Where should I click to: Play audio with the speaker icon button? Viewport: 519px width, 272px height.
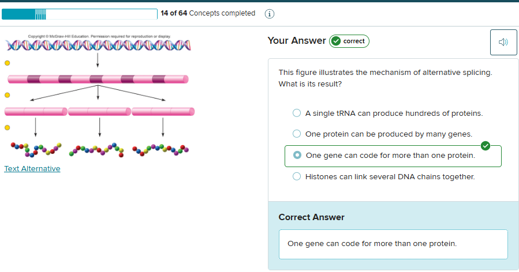coord(503,42)
